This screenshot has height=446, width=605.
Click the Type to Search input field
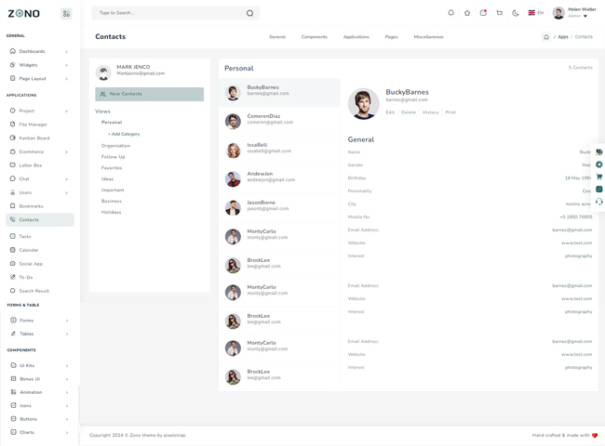[x=168, y=13]
